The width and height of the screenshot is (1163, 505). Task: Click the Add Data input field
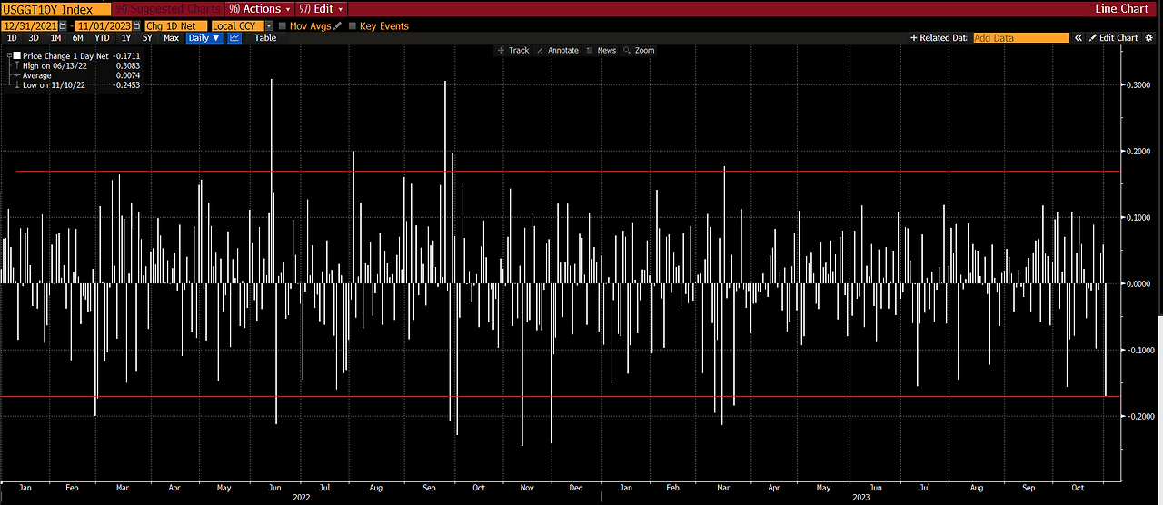tap(1020, 38)
